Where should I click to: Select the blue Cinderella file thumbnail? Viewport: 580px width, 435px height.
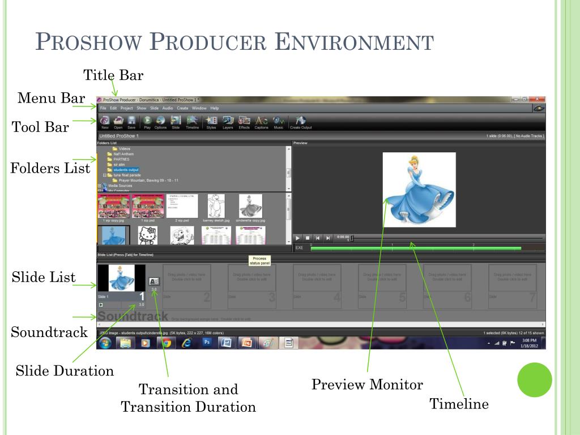coord(113,235)
